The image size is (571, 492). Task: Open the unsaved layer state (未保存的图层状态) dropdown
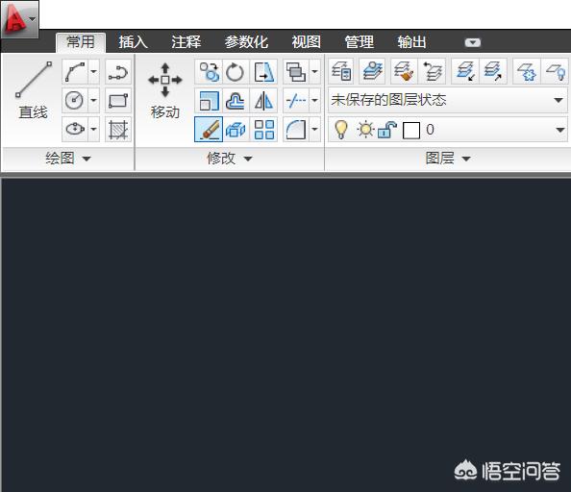pos(448,100)
